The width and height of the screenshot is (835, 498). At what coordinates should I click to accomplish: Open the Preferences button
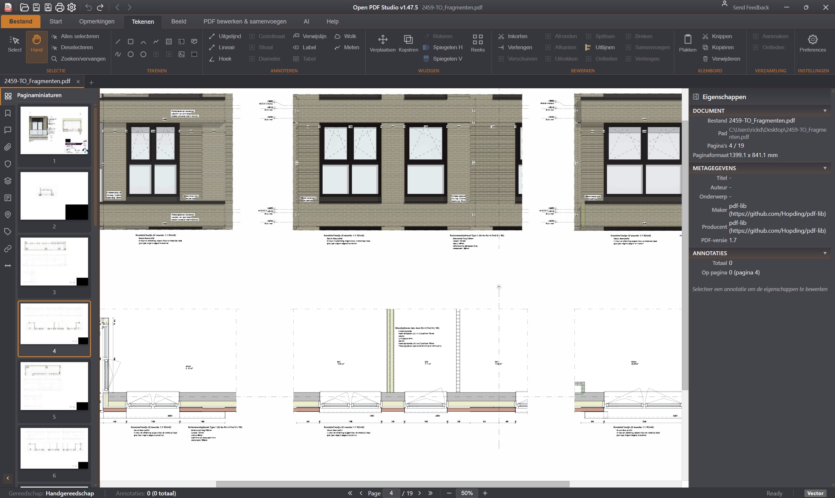tap(812, 44)
